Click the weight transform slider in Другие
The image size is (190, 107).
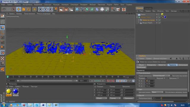point(174,98)
